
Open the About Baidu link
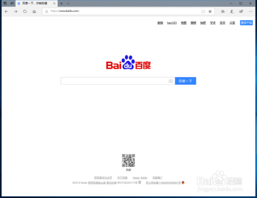coord(140,178)
